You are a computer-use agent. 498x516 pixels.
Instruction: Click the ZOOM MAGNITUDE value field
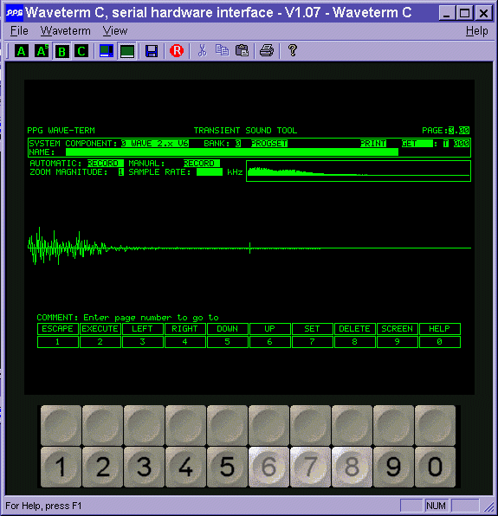coord(120,172)
